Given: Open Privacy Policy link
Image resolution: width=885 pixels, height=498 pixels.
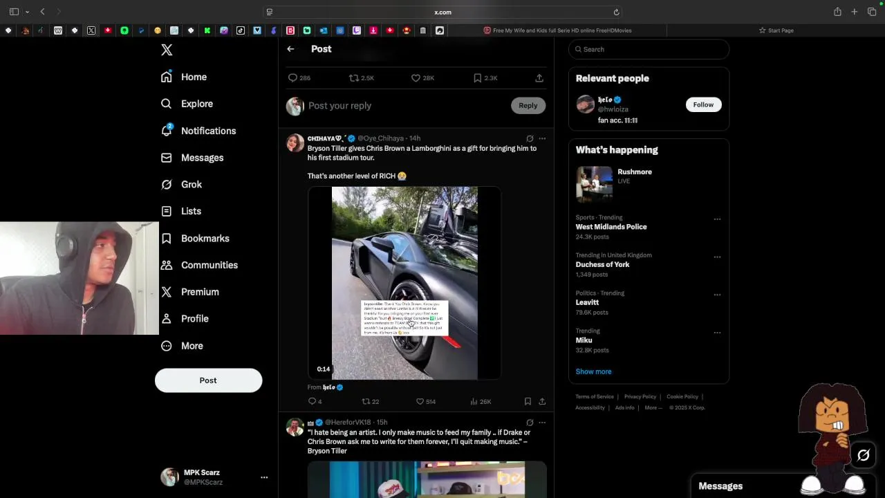Looking at the screenshot, I should point(640,396).
